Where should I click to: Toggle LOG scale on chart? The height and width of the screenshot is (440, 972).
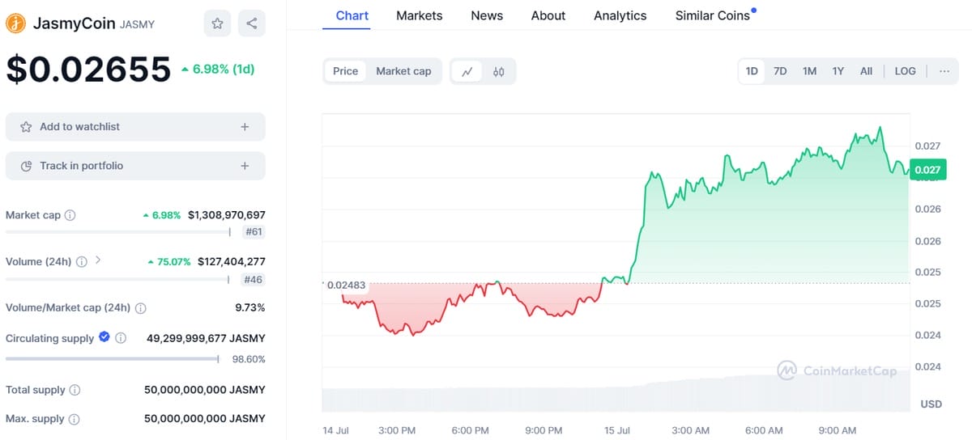(906, 71)
